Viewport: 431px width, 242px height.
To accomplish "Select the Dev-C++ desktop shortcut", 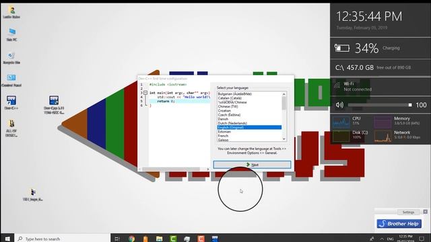I will pyautogui.click(x=11, y=103).
